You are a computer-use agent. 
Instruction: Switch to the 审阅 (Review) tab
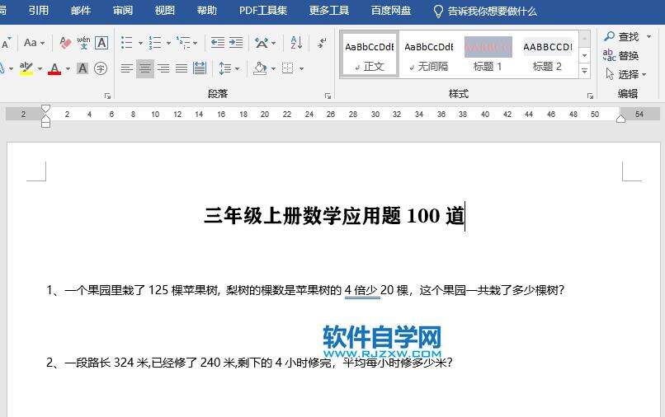pos(123,11)
